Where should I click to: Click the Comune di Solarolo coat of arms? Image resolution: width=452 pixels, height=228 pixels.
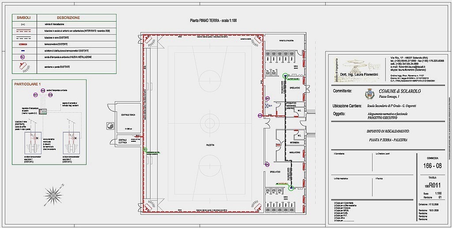(369, 94)
